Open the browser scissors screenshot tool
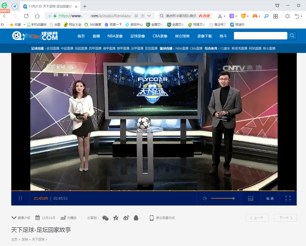 tap(220, 16)
